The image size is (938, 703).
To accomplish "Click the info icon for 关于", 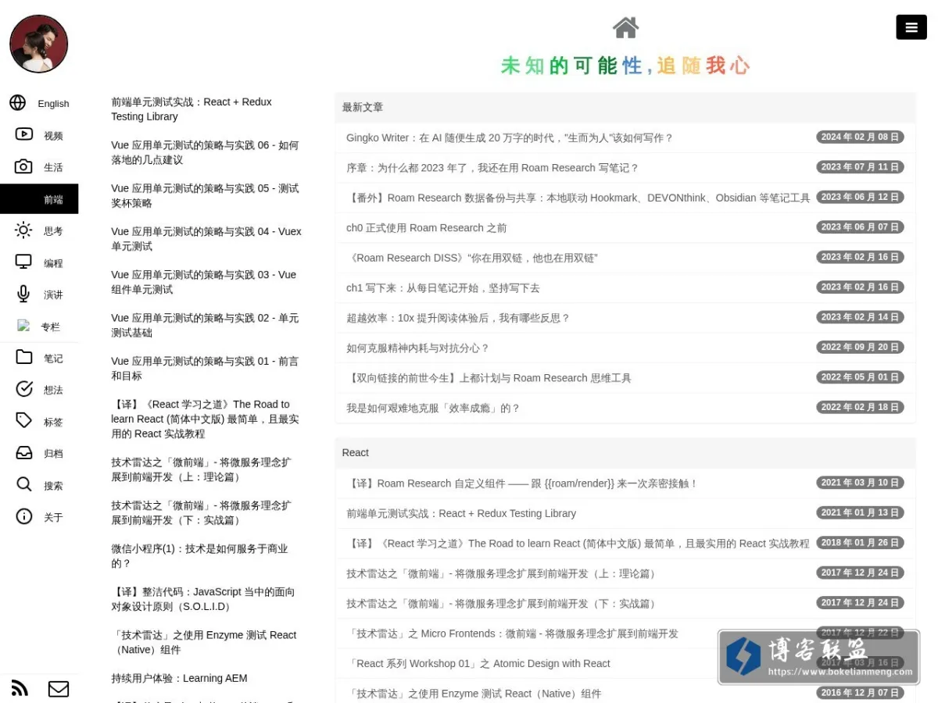I will pos(24,516).
